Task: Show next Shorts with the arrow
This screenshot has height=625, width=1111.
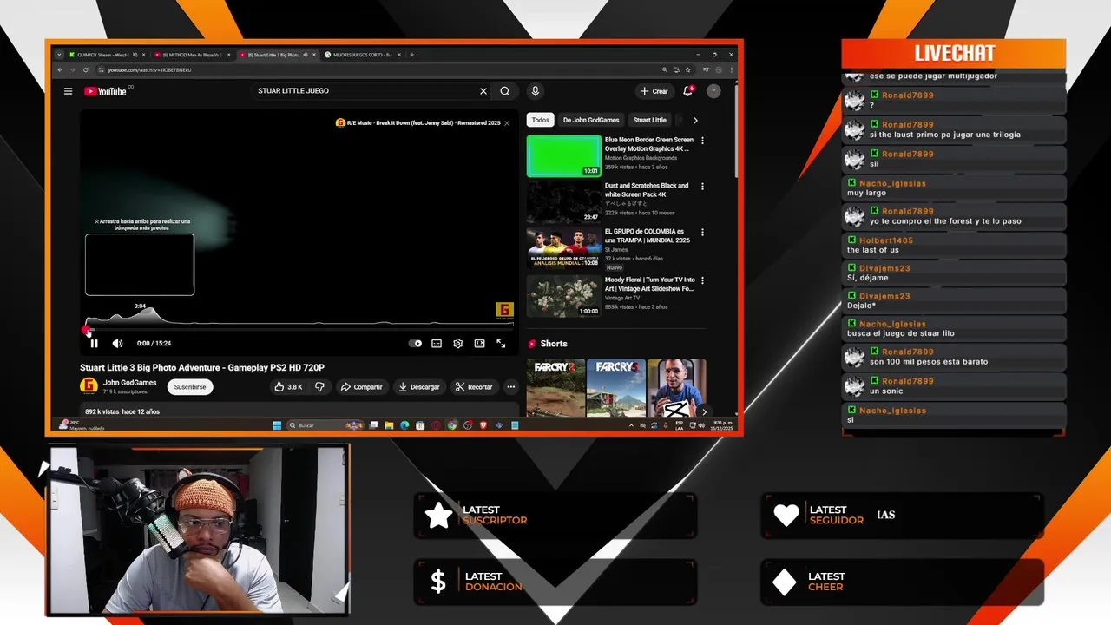Action: point(704,411)
